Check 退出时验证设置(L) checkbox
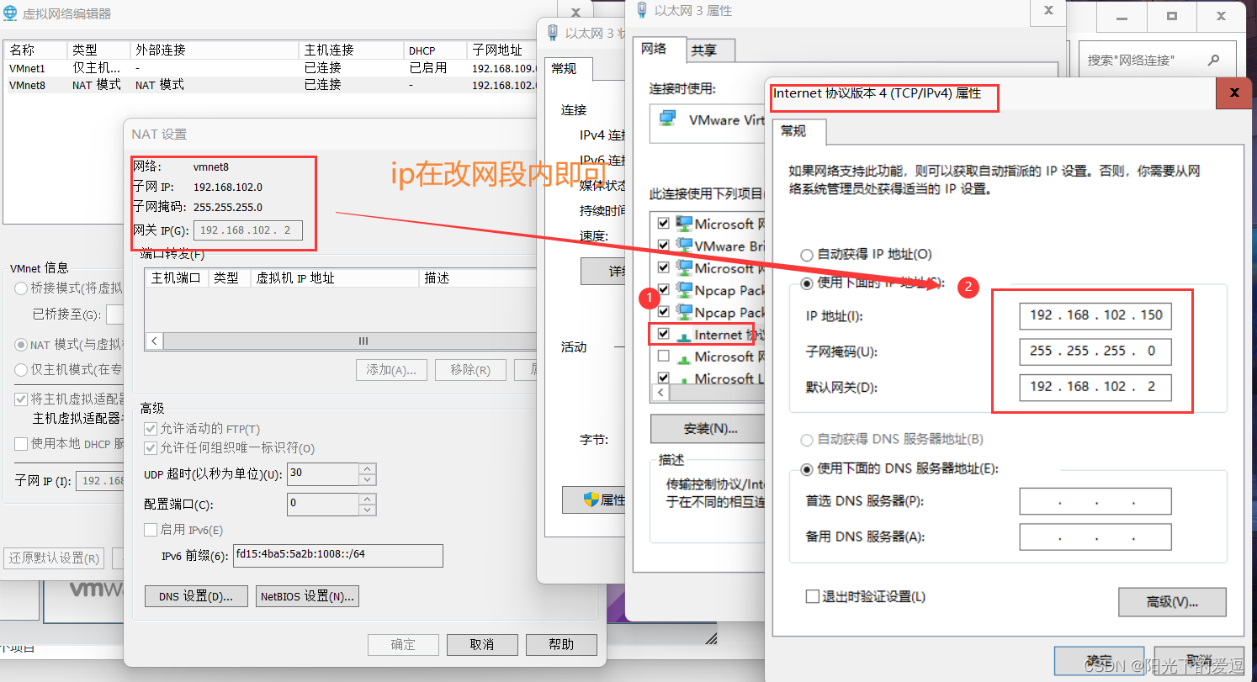Viewport: 1257px width, 682px height. 812,596
